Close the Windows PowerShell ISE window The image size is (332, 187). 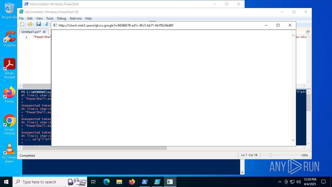tap(306, 12)
